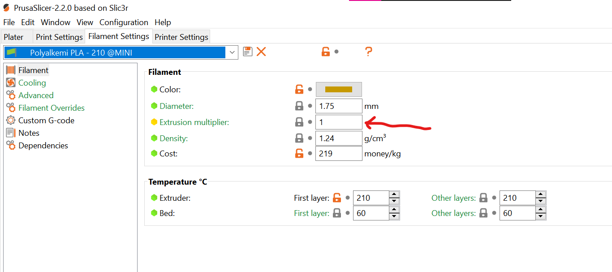Open the question mark help icon
The image size is (612, 272).
coord(368,52)
